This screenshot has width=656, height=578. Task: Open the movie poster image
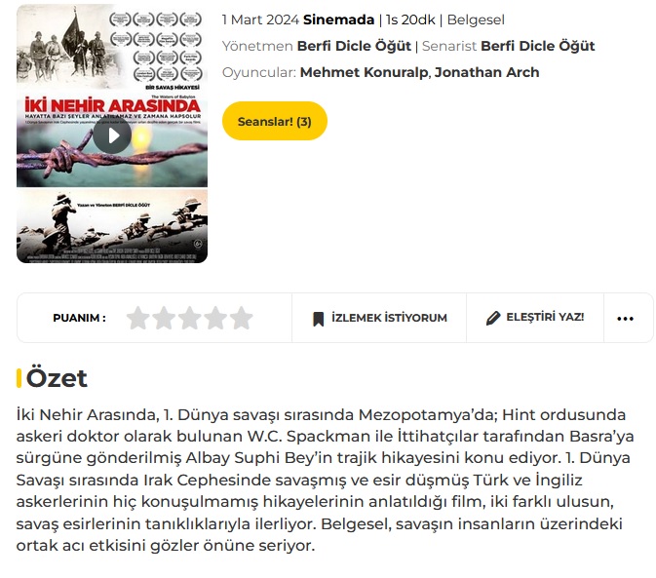pos(112,134)
